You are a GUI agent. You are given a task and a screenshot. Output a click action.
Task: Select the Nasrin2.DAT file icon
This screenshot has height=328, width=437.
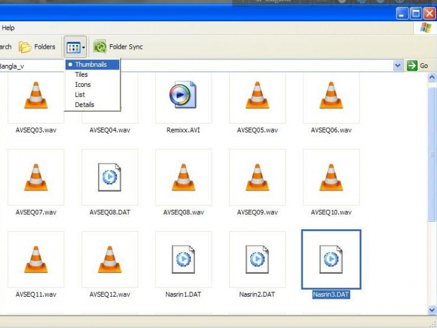click(x=257, y=259)
